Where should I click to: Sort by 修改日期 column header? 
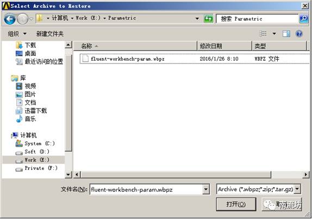(x=224, y=46)
